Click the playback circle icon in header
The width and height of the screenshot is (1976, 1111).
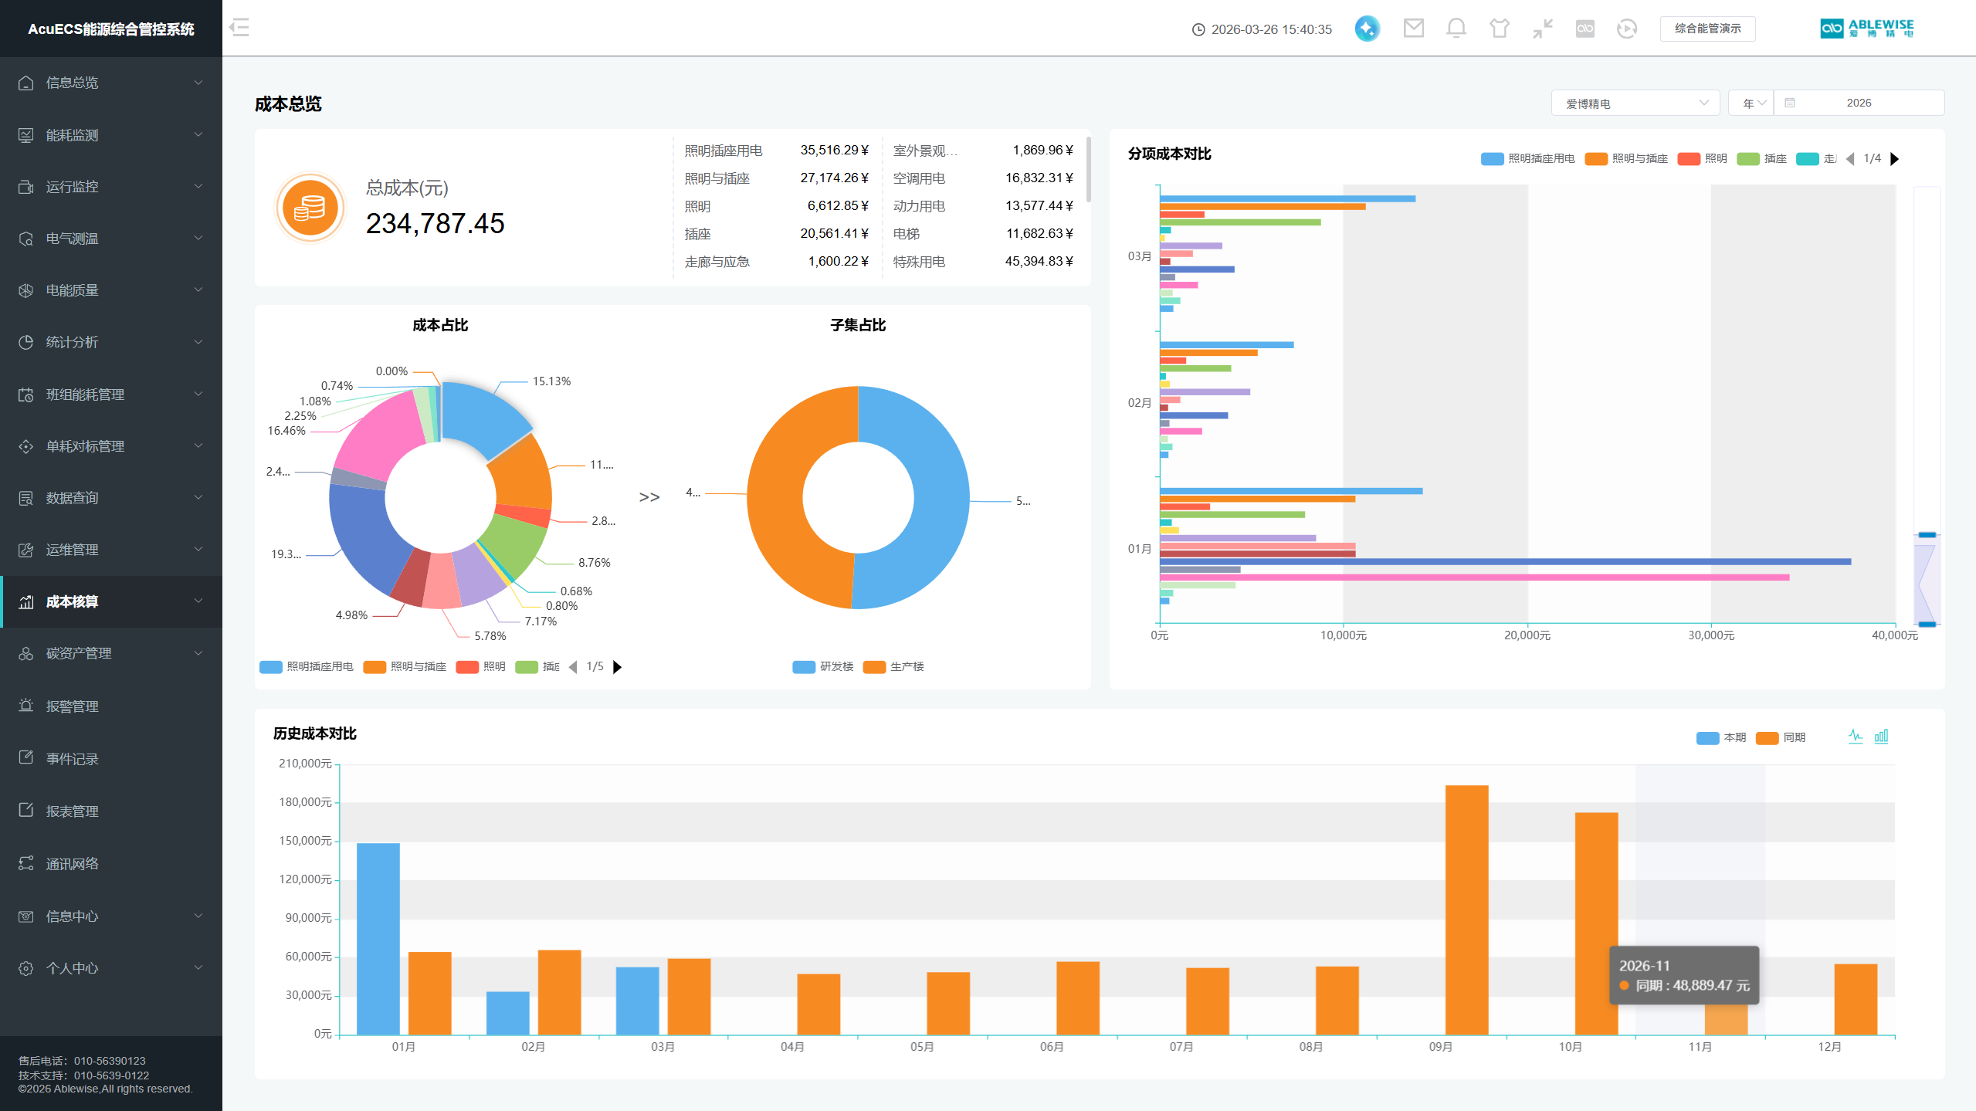tap(1626, 29)
